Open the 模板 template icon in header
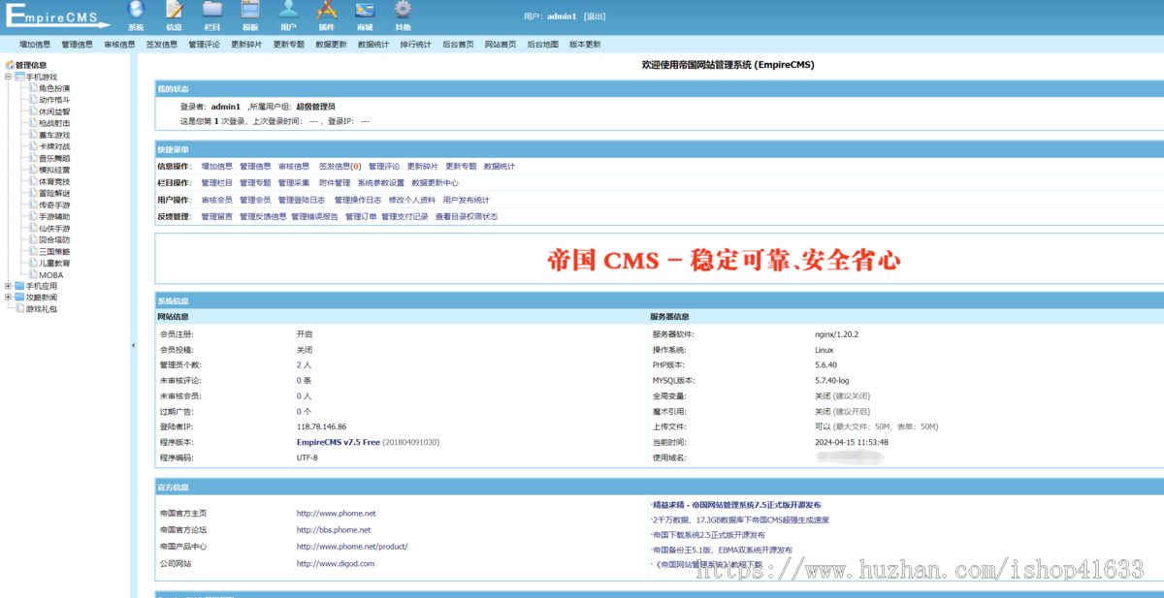Image resolution: width=1164 pixels, height=598 pixels. click(x=250, y=11)
